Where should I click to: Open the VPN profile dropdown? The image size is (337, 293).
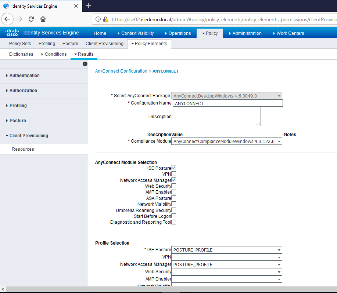227,257
